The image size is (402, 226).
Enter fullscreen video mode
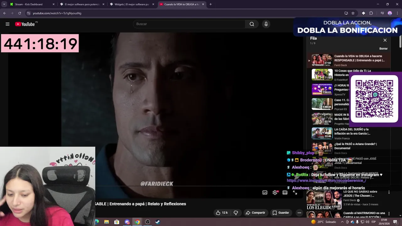(295, 192)
